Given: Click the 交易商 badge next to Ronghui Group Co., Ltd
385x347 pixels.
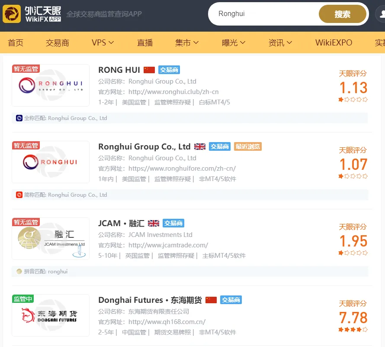Looking at the screenshot, I should pyautogui.click(x=219, y=146).
